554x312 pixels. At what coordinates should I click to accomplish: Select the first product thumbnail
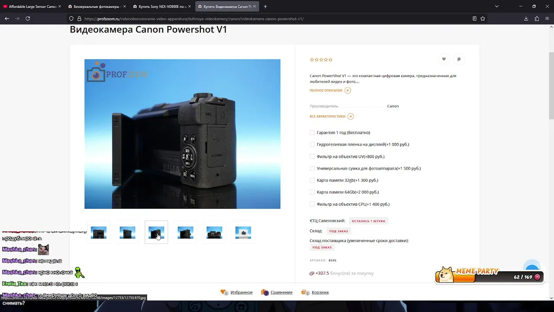click(x=99, y=233)
